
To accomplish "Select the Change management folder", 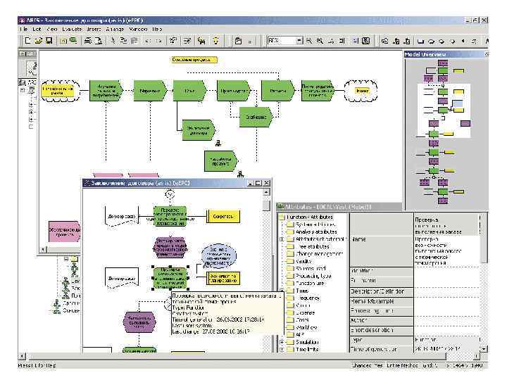I will (319, 253).
